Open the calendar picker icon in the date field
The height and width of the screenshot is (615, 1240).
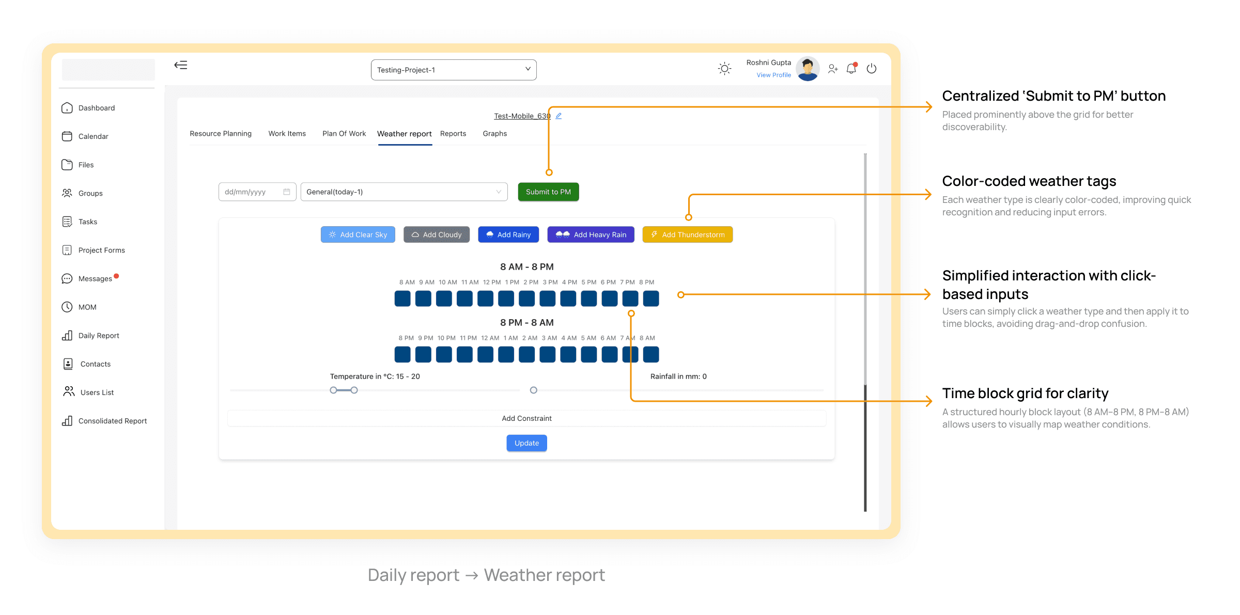click(x=287, y=192)
